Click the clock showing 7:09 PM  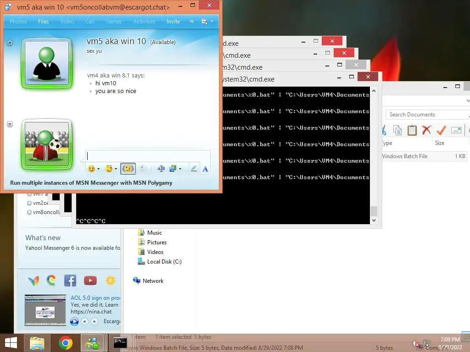(450, 340)
